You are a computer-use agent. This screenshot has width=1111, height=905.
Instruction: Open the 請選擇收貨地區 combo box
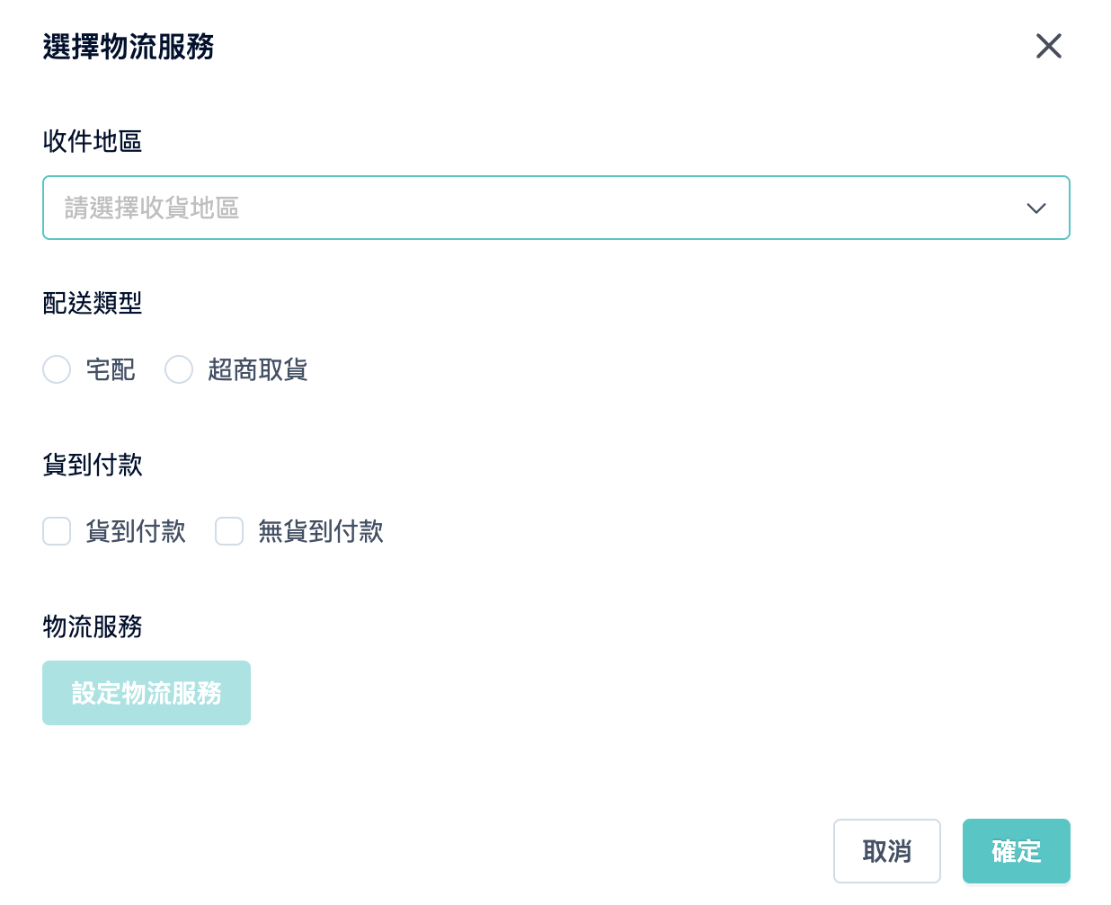pos(556,208)
